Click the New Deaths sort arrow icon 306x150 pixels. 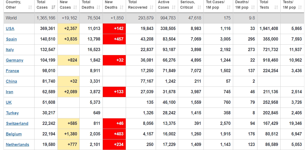coord(122,7)
